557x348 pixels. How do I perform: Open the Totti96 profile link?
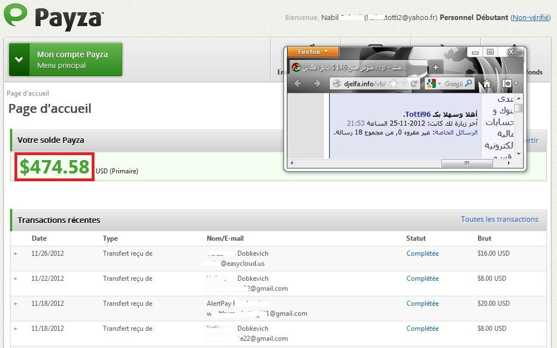click(x=417, y=115)
